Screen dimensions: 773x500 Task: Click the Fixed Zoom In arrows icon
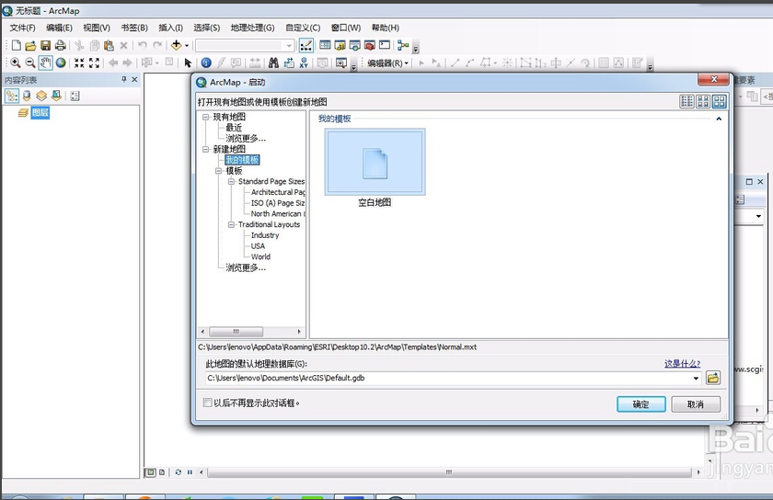pyautogui.click(x=79, y=62)
